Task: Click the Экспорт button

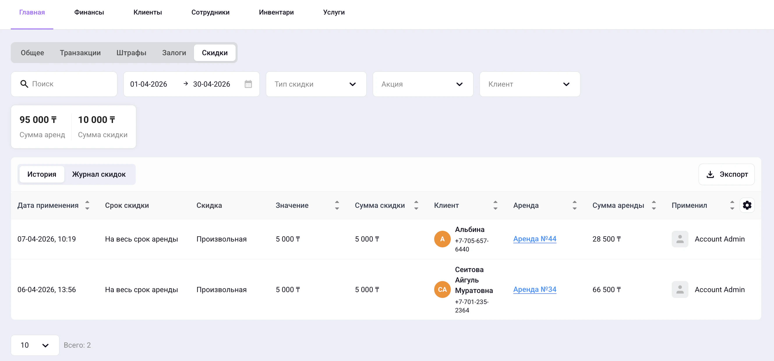Action: [726, 174]
